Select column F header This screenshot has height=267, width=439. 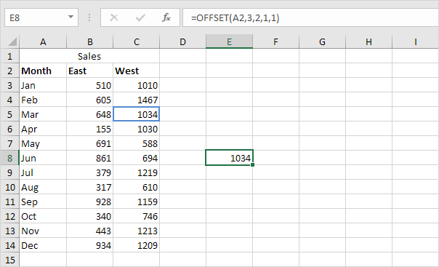click(x=275, y=41)
